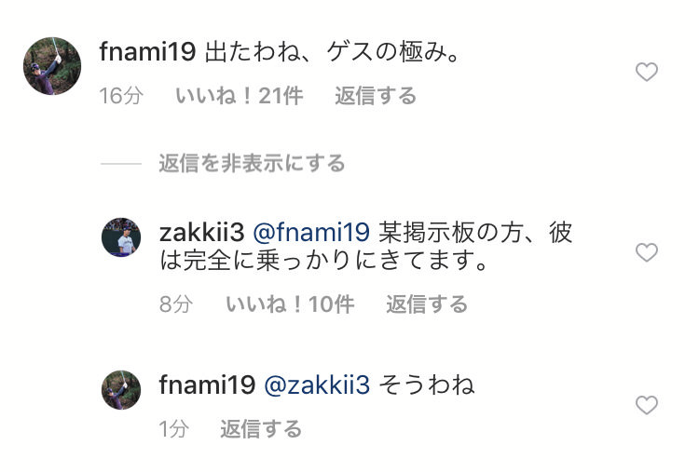Open zakkii3's profile picture avatar

[x=121, y=237]
